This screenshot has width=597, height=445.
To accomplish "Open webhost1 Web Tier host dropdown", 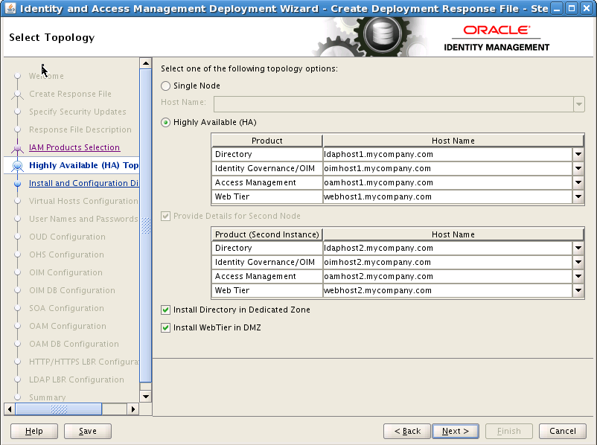I will click(x=578, y=196).
